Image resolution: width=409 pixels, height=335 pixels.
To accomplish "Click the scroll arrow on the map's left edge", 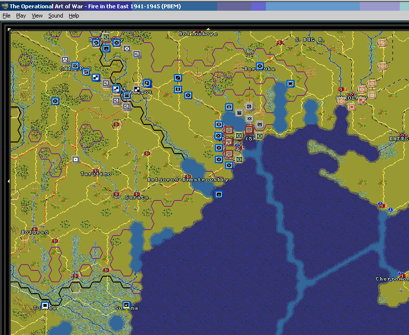I will (x=9, y=181).
